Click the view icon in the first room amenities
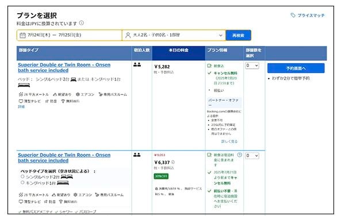 pos(55,95)
